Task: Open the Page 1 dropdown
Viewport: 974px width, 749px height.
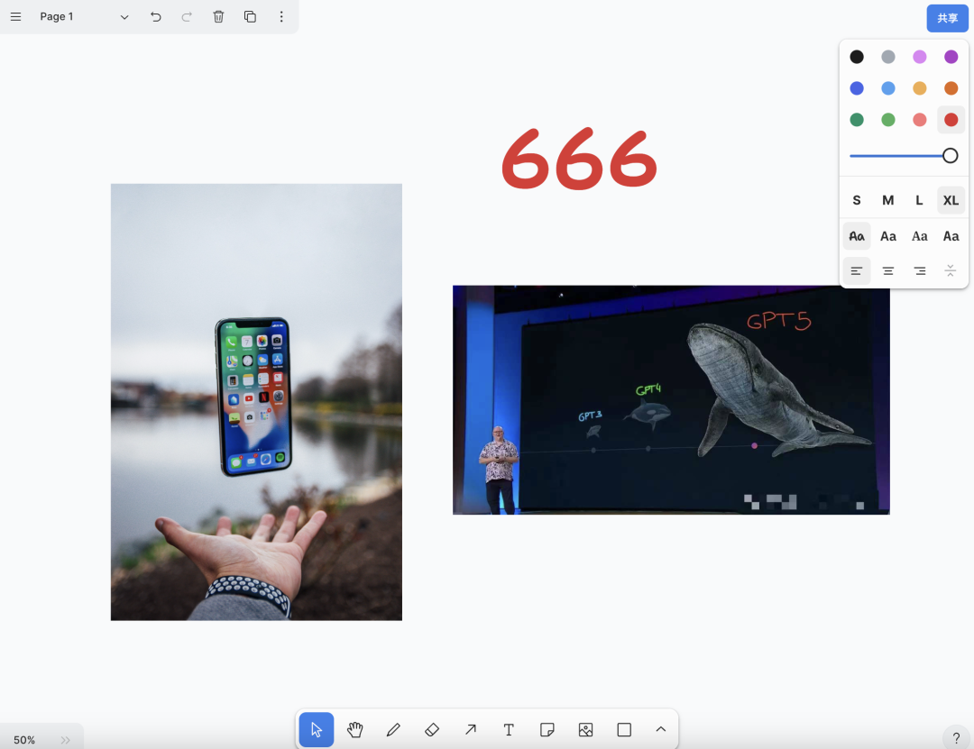Action: pos(84,17)
